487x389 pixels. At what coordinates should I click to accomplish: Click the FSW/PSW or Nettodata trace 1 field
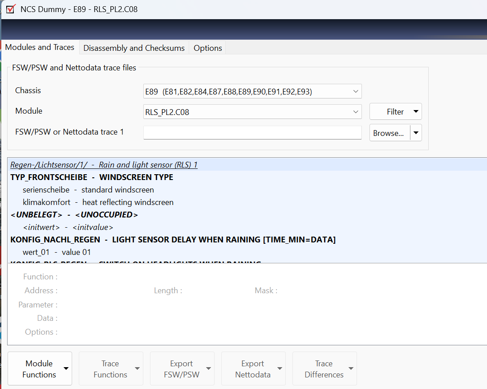point(252,132)
